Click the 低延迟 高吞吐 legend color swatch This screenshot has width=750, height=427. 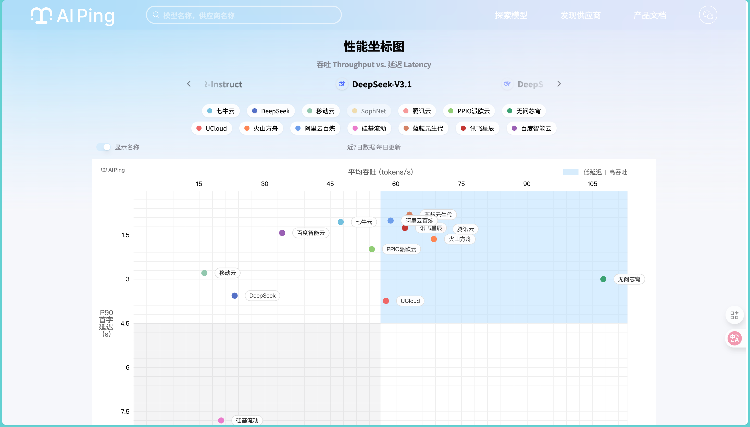click(570, 172)
